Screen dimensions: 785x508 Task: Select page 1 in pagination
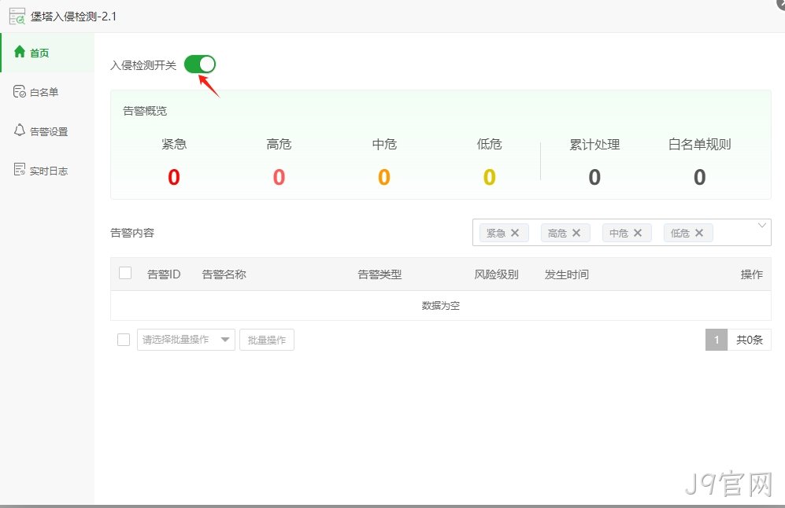coord(716,340)
